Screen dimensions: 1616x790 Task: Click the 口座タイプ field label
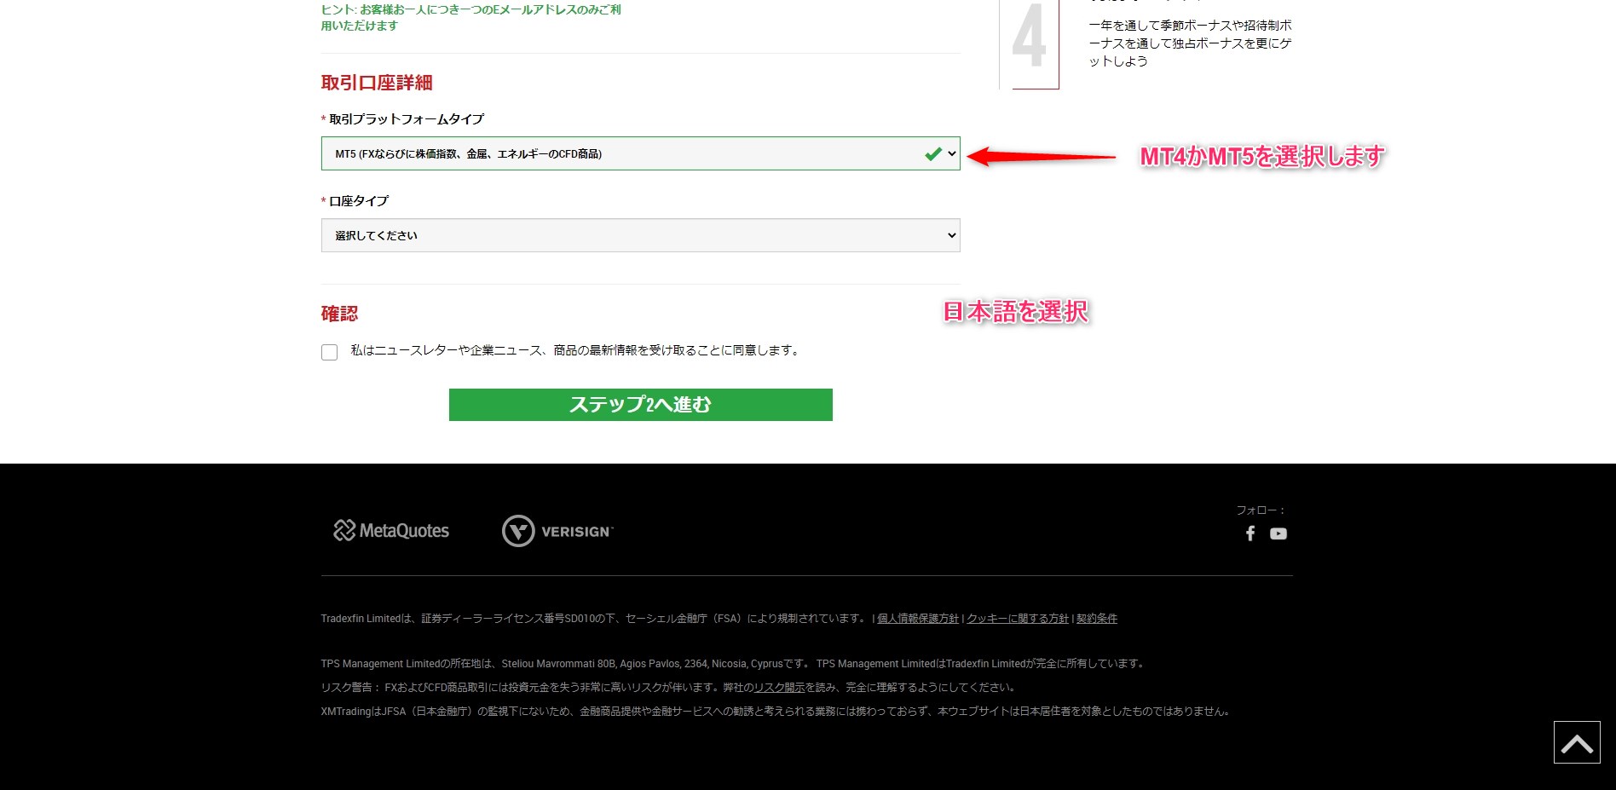(x=359, y=201)
